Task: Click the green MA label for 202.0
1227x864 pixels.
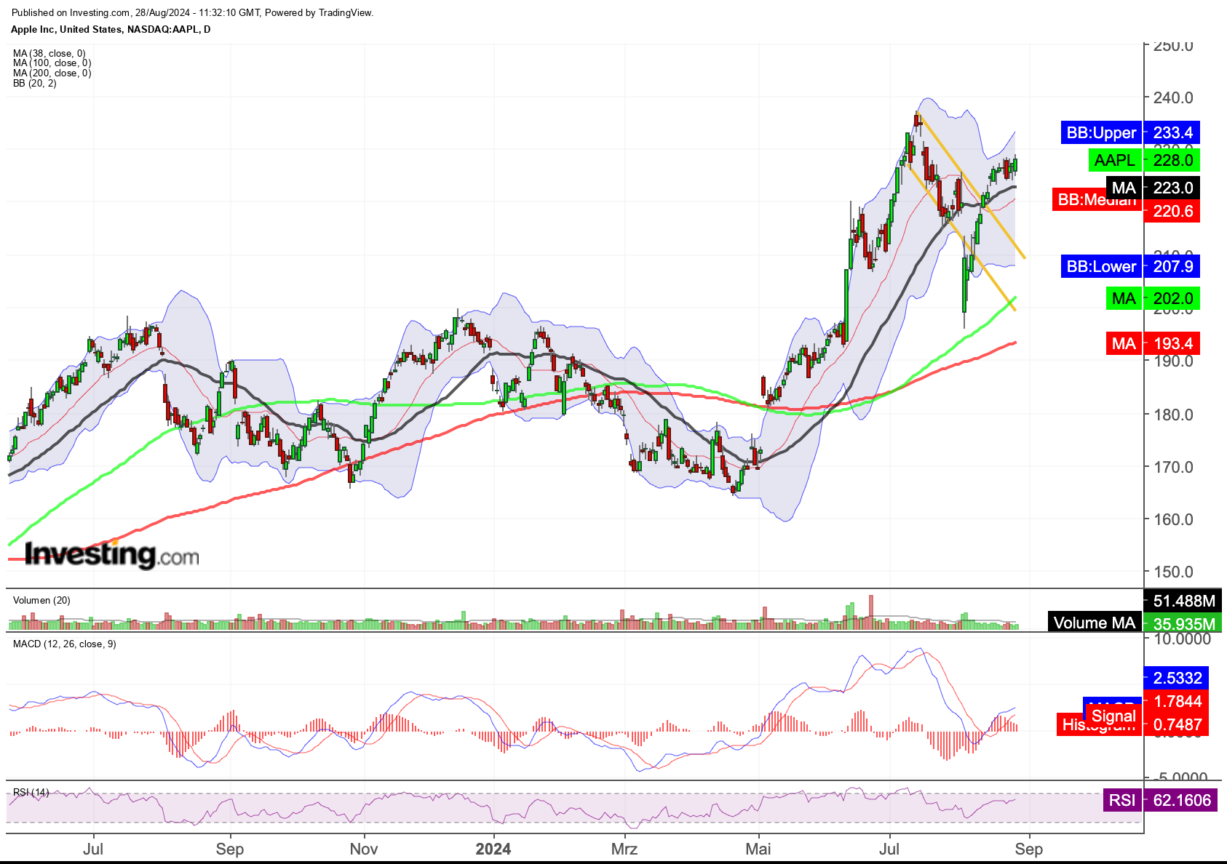Action: point(1124,298)
